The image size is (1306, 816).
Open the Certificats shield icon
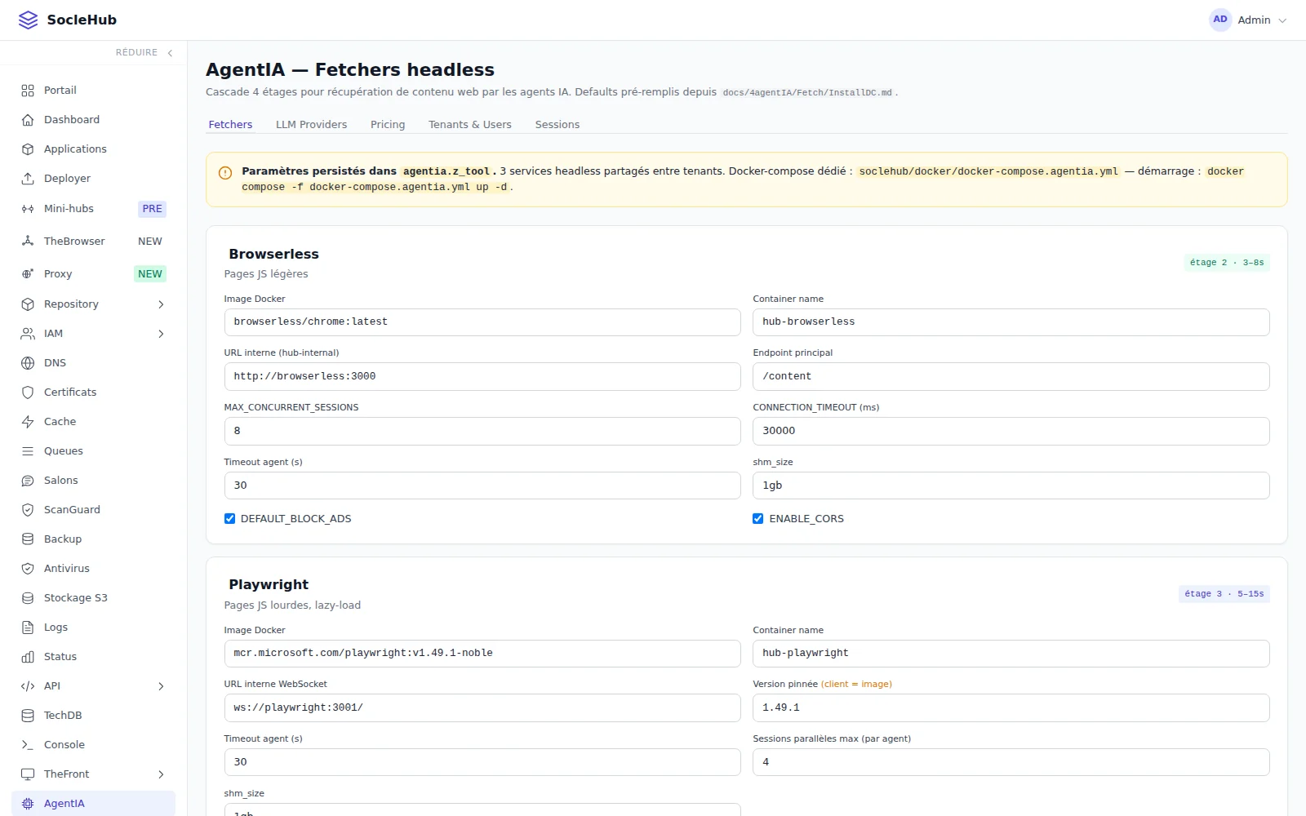28,392
